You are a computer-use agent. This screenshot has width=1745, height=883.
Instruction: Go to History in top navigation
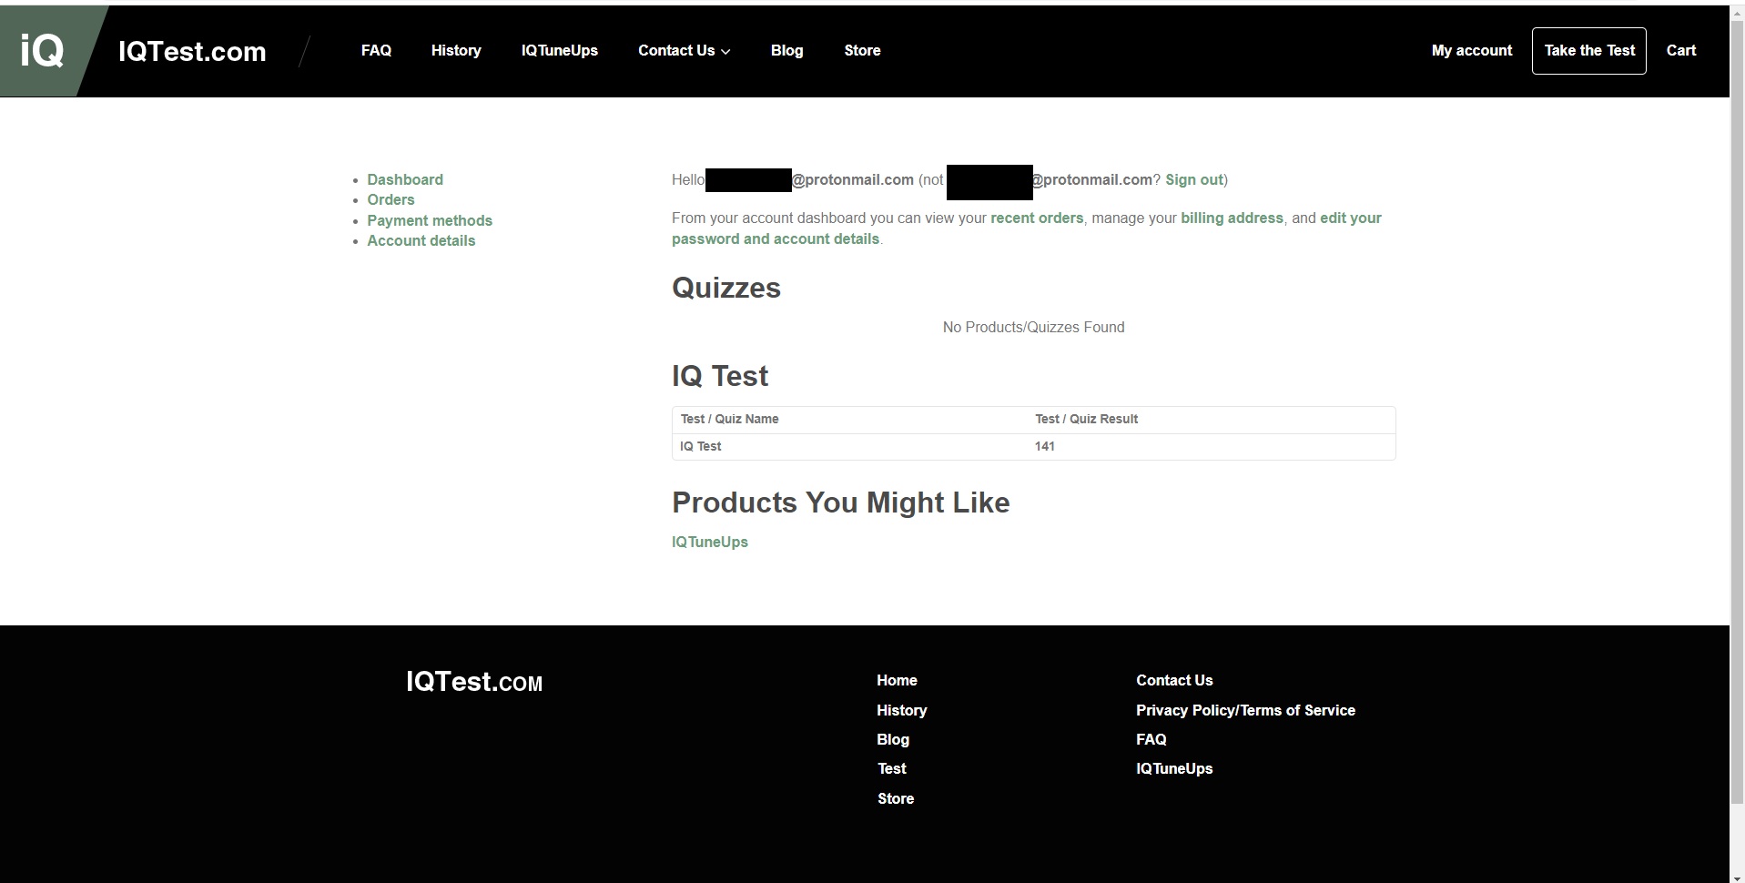456,51
